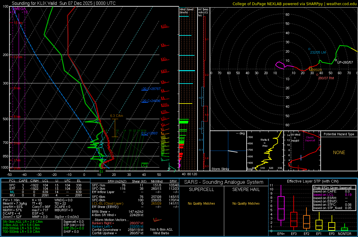
Task: Click the Bunkers Right storm motion line
Action: tap(118, 223)
